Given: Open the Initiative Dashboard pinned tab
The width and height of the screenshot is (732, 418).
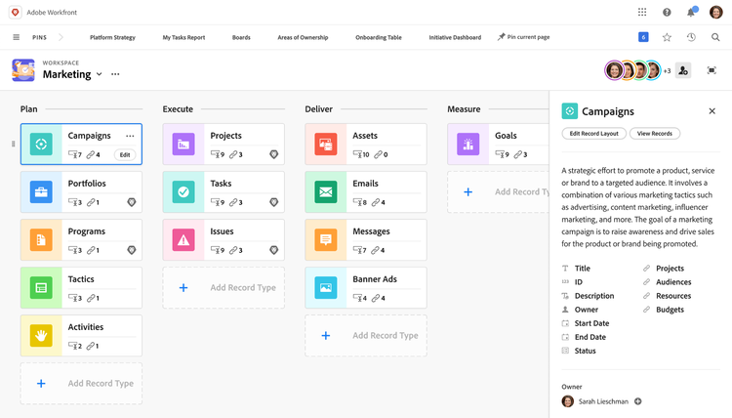Looking at the screenshot, I should tap(455, 37).
